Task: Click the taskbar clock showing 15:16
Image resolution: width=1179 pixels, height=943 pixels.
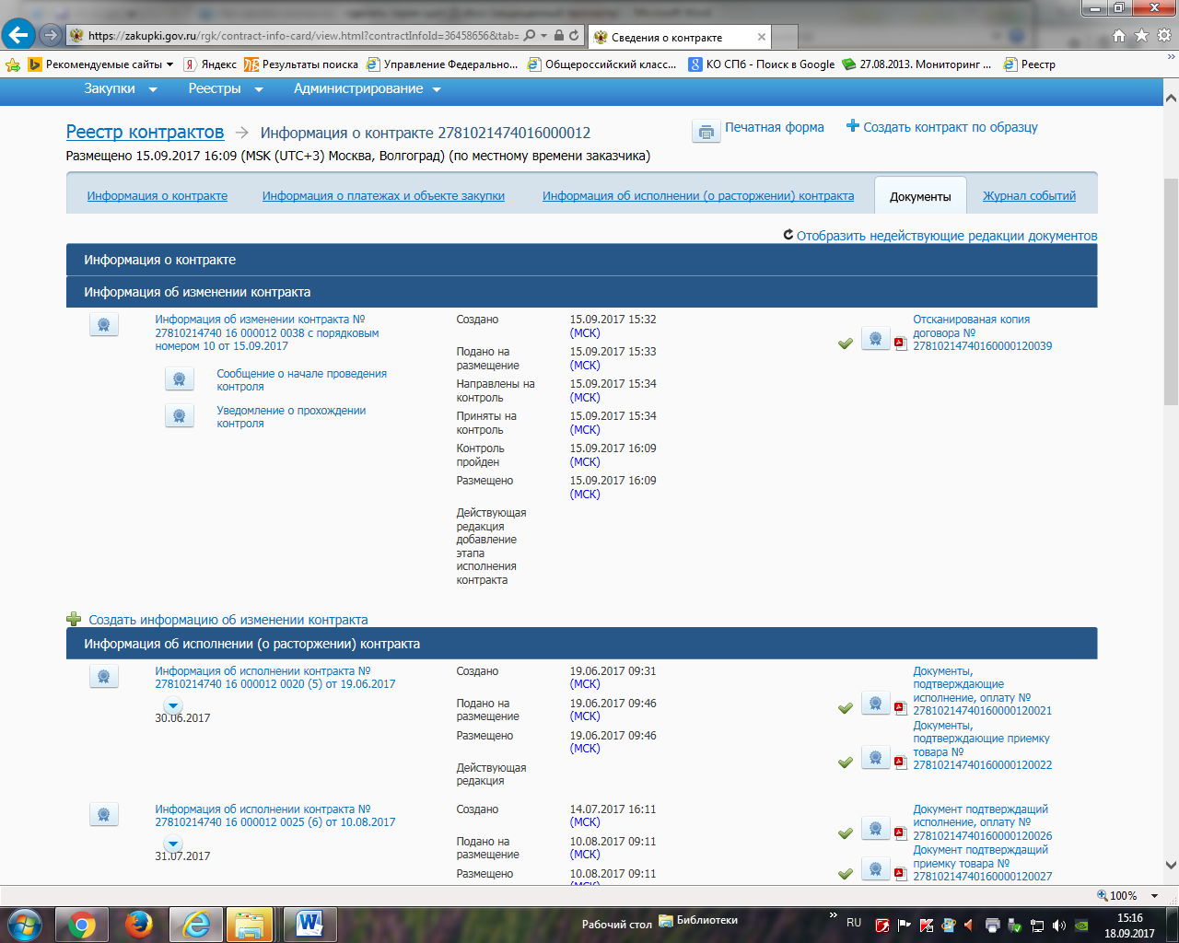Action: click(x=1129, y=926)
